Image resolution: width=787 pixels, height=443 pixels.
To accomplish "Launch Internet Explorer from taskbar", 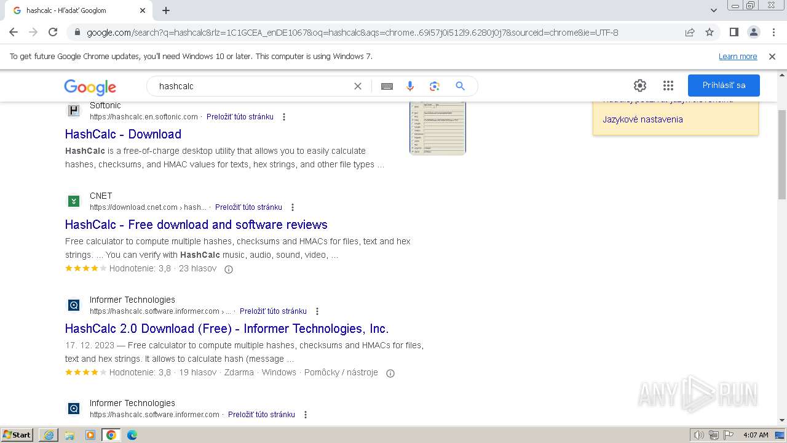I will [x=49, y=435].
